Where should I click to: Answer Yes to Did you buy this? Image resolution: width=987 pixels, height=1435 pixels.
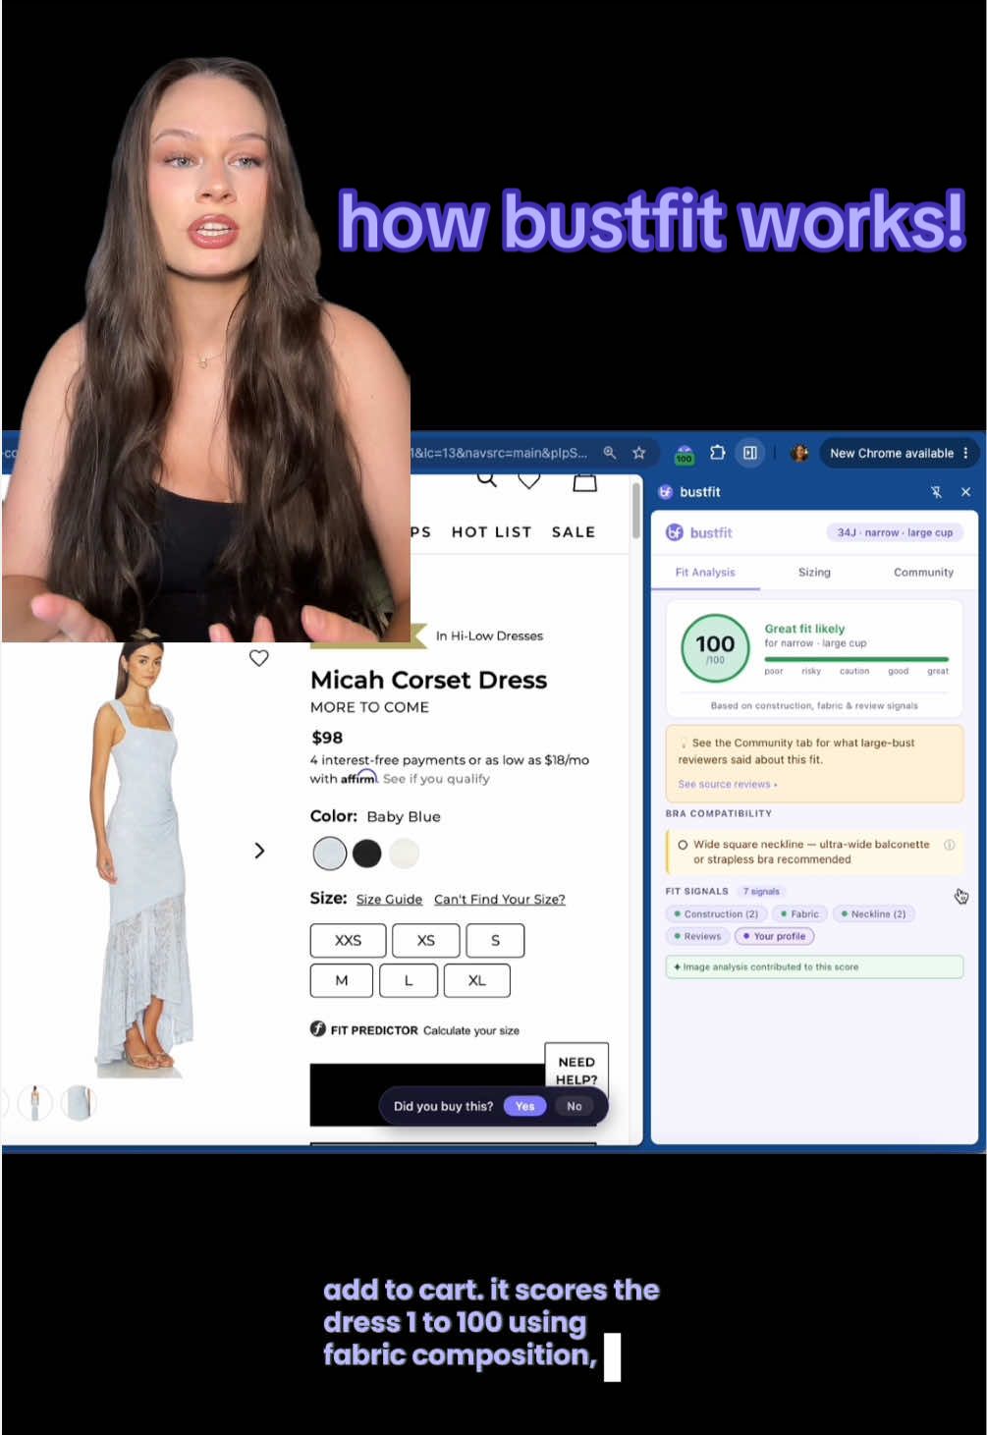(x=525, y=1106)
